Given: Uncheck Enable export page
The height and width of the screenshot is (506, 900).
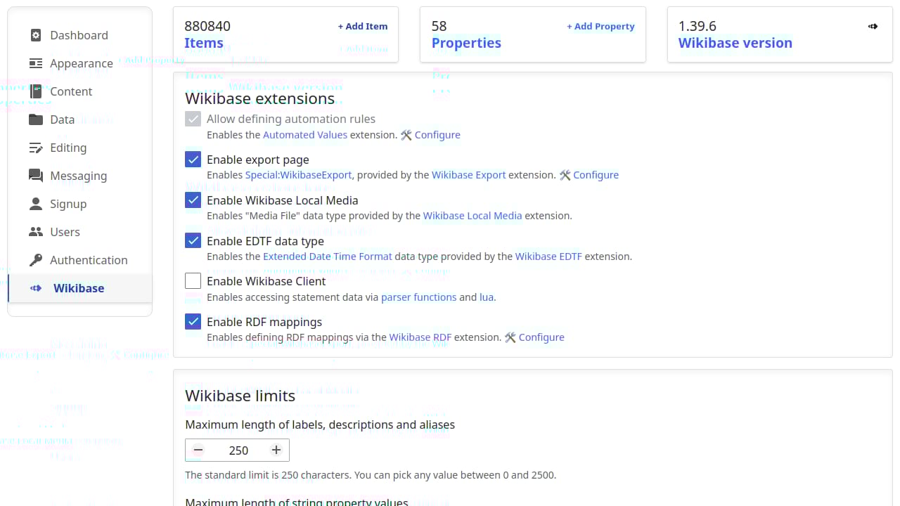Looking at the screenshot, I should tap(193, 160).
